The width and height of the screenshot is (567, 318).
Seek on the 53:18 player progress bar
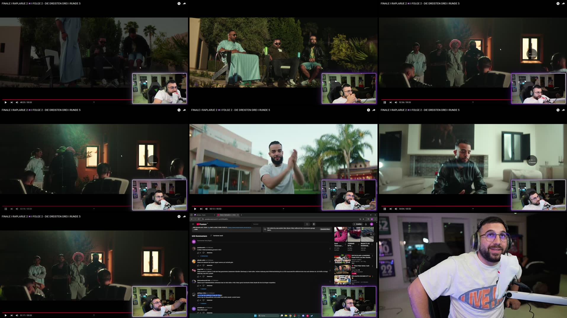tap(67, 206)
